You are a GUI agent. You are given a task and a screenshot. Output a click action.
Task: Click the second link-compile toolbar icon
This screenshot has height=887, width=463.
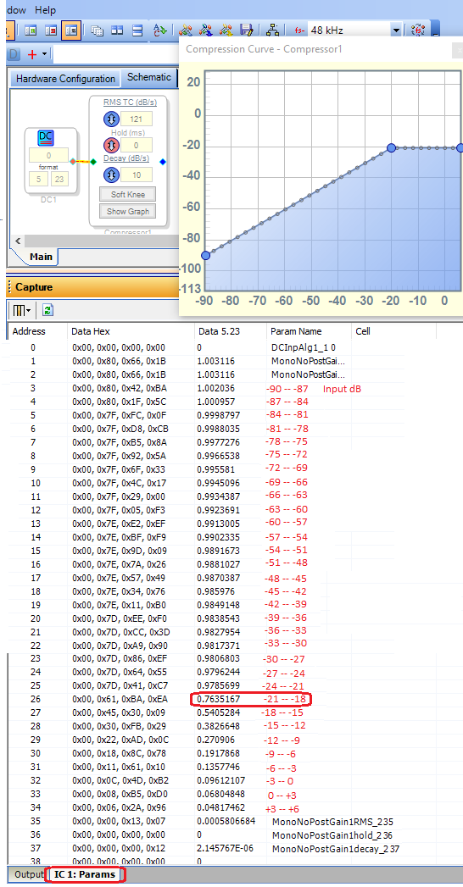click(207, 30)
